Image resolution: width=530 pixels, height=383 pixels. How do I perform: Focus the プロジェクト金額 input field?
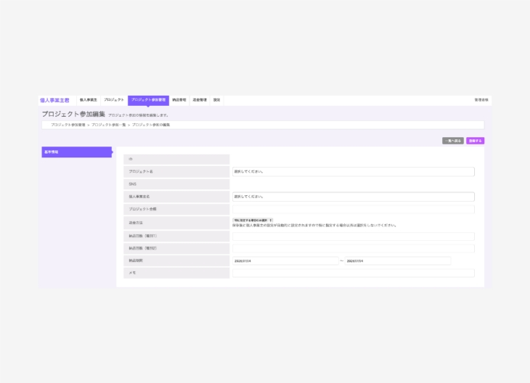pyautogui.click(x=354, y=209)
